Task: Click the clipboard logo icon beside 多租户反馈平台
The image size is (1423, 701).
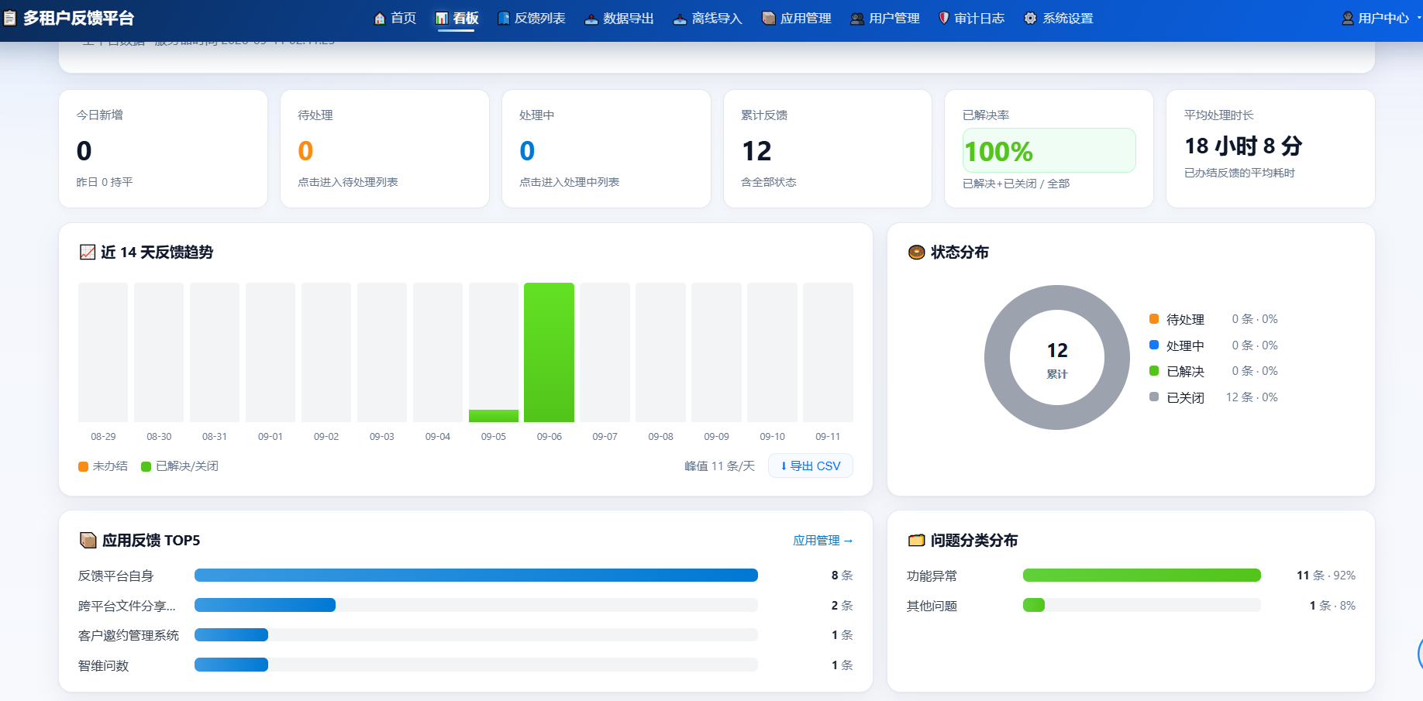Action: point(10,18)
